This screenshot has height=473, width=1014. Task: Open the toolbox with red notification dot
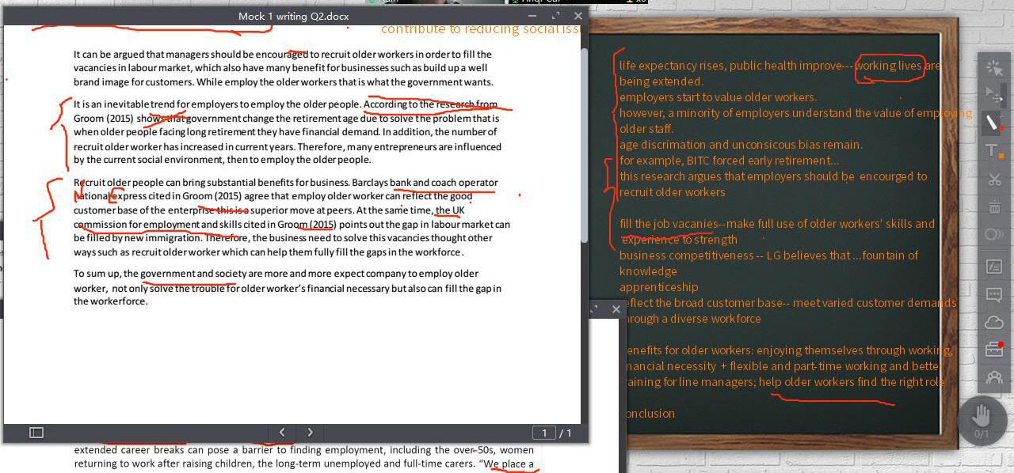[x=994, y=350]
